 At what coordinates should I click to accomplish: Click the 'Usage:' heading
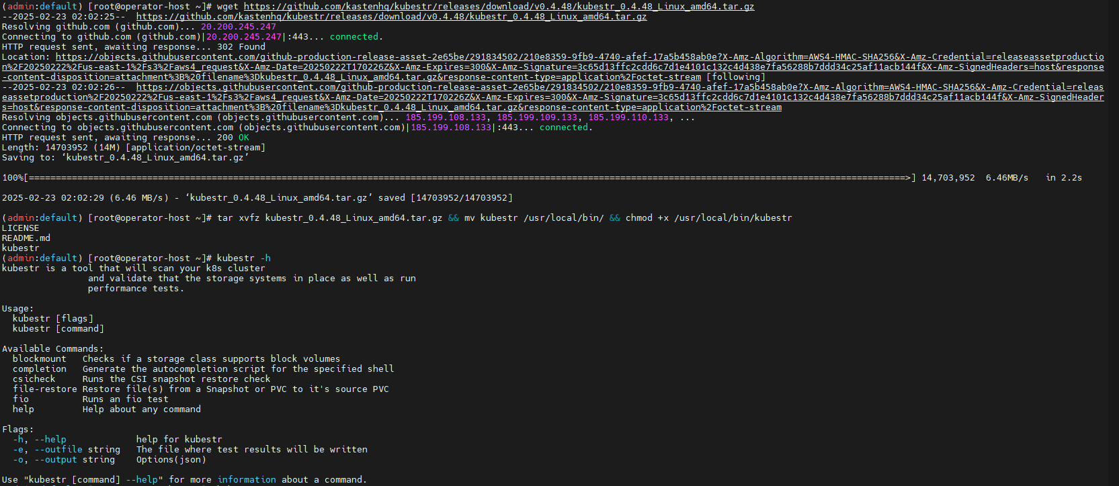18,309
